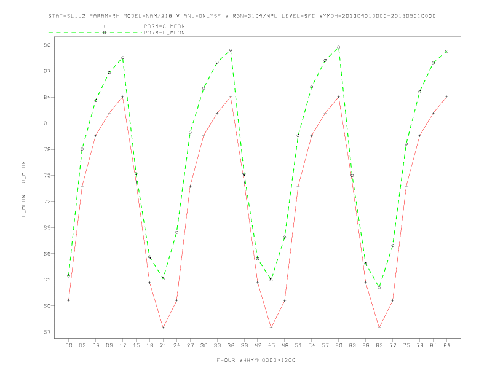Click the y-axis tick label 69

47,227
